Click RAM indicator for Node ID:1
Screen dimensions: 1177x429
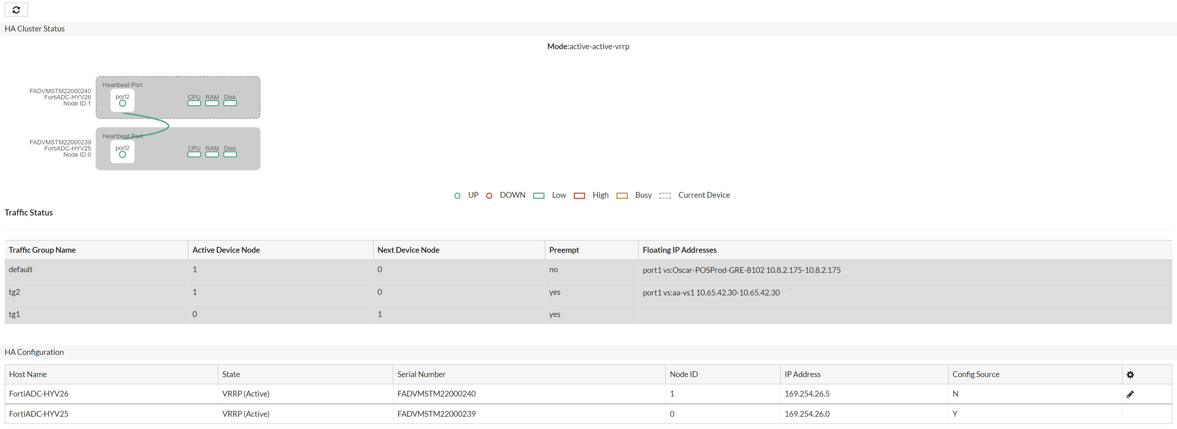click(212, 103)
